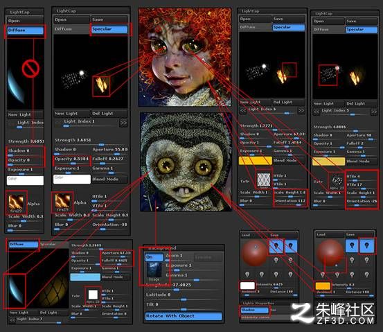383x332 pixels.
Task: Toggle the Background On button
Action: (154, 257)
